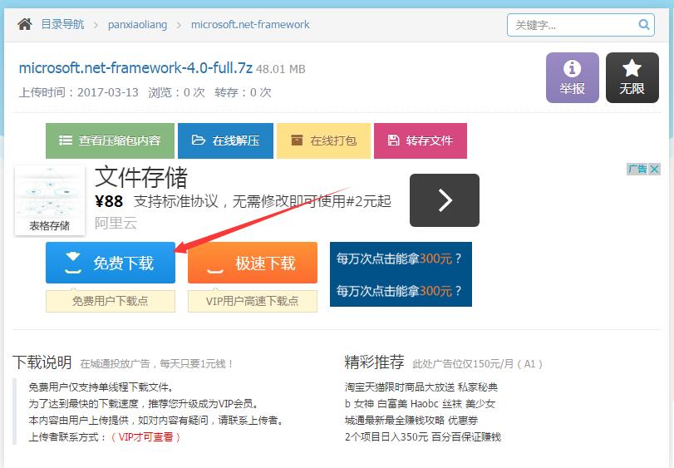Click the 浏览：0 次 counter text
674x468 pixels.
pyautogui.click(x=177, y=92)
